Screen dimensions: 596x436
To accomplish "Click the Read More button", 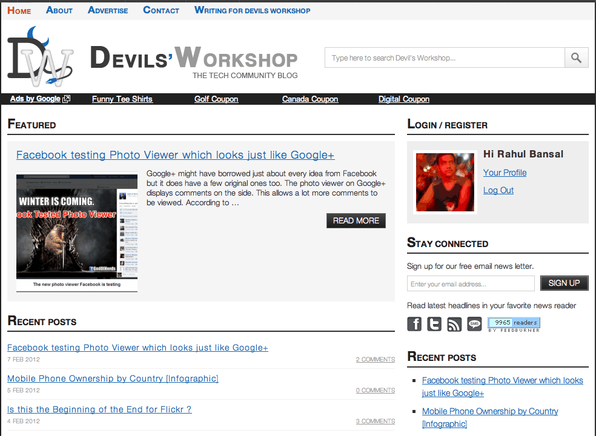I will (x=356, y=220).
